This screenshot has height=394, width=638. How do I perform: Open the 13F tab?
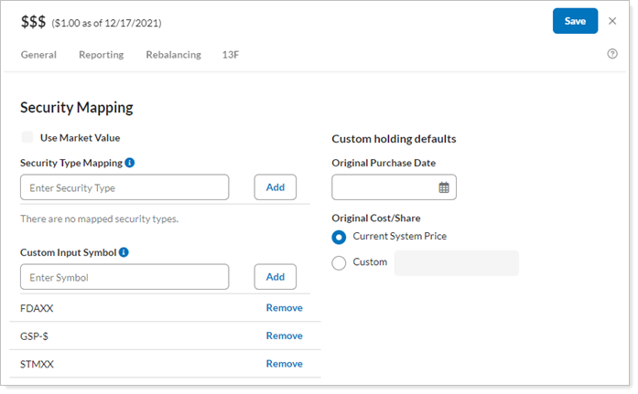point(232,55)
